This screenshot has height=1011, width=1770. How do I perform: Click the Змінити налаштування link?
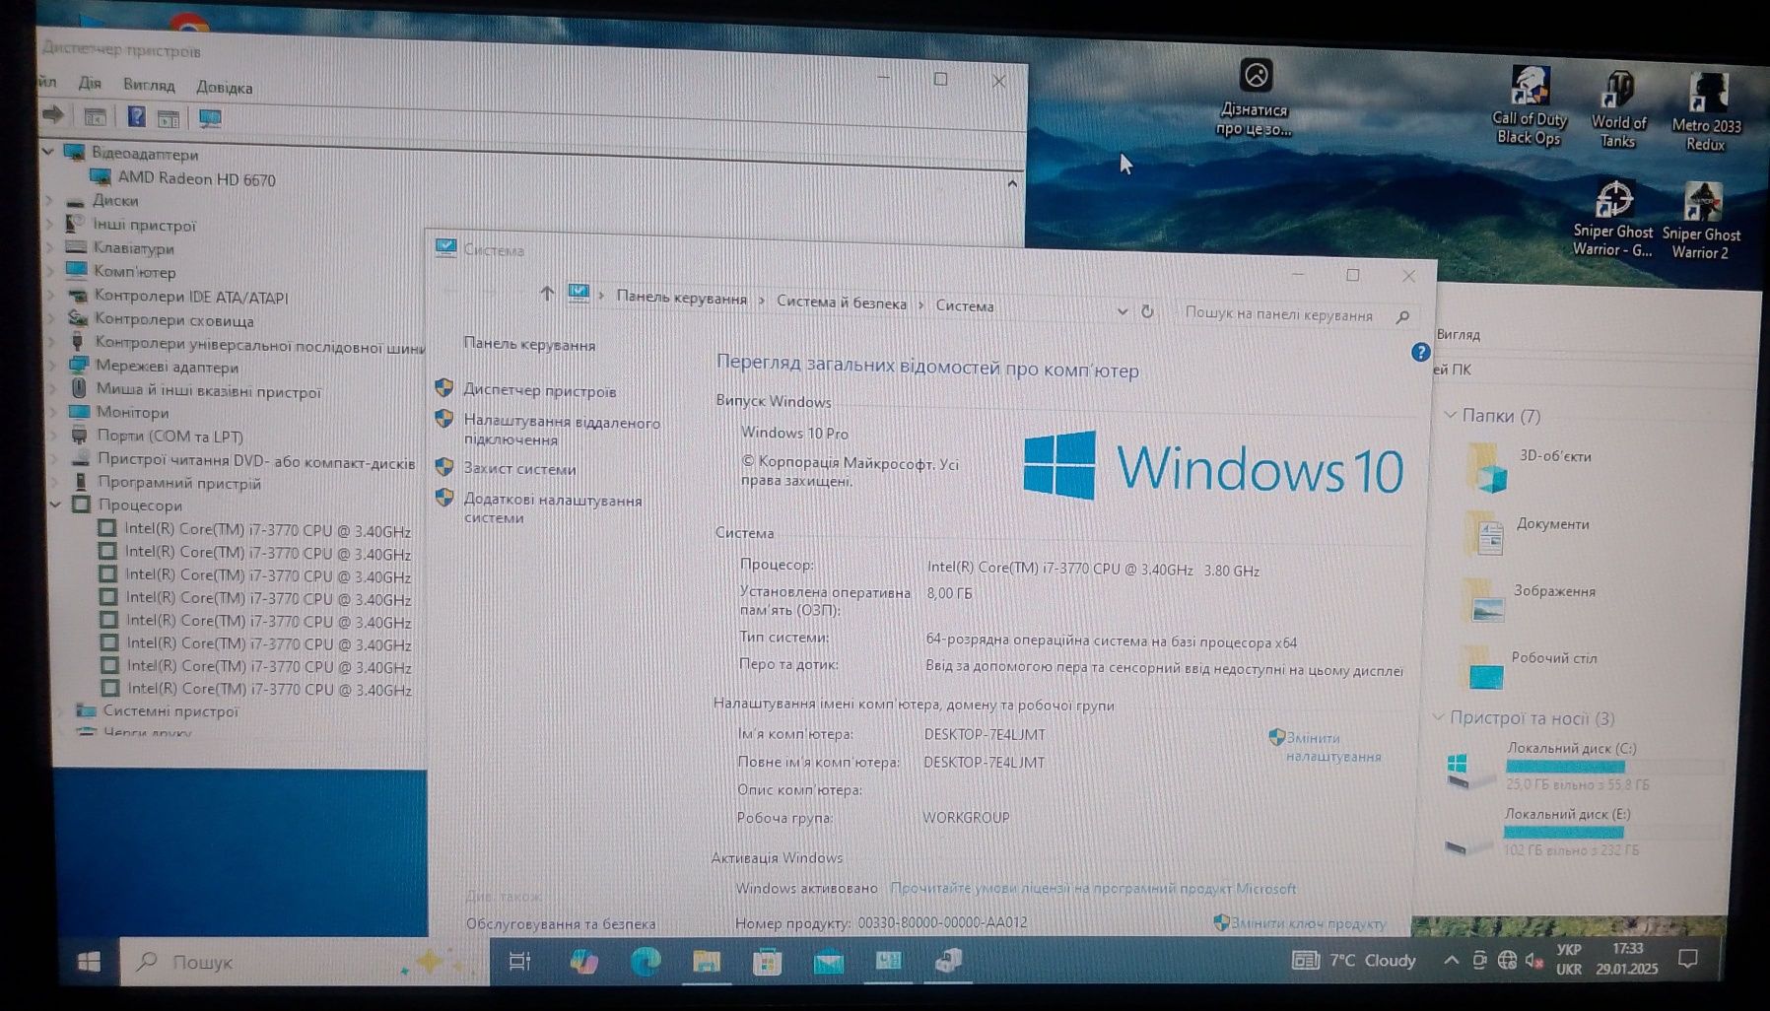click(1332, 747)
